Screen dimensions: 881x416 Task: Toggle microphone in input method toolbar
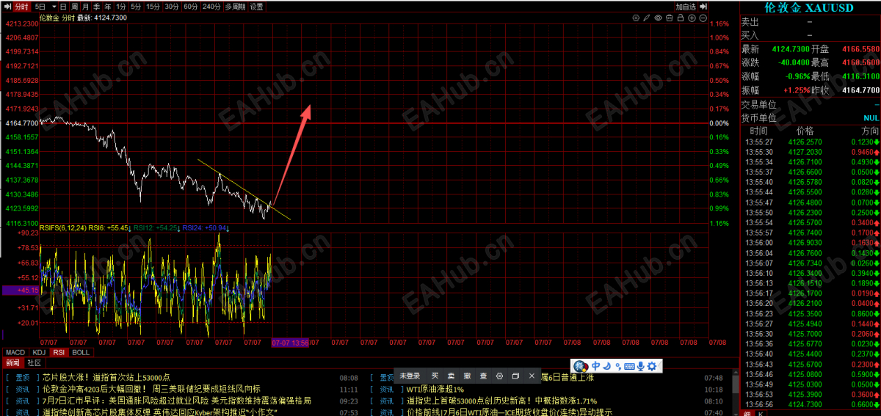[x=640, y=366]
